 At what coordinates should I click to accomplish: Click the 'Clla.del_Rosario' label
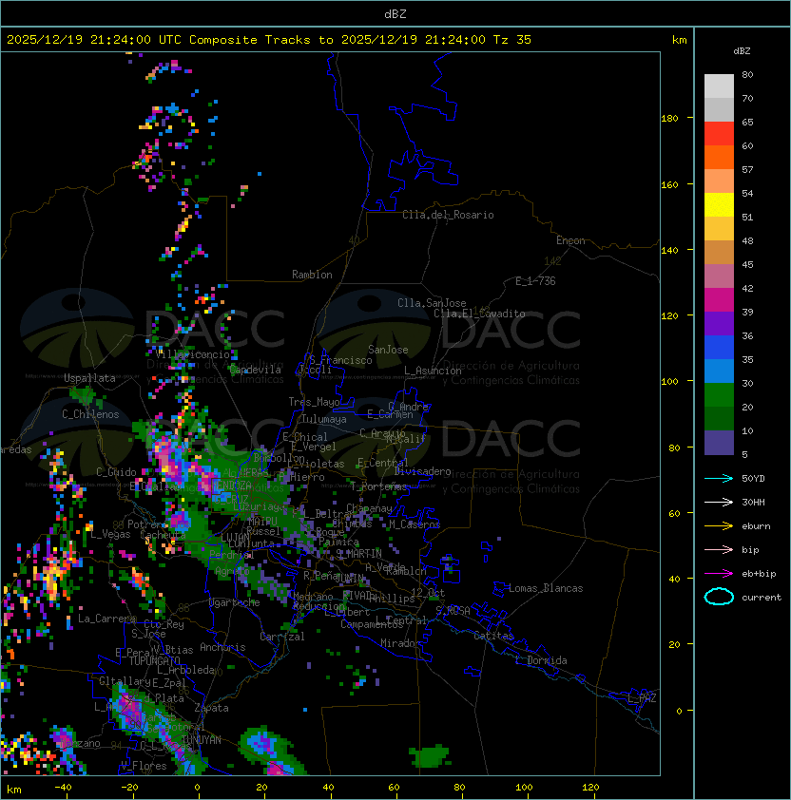point(448,215)
